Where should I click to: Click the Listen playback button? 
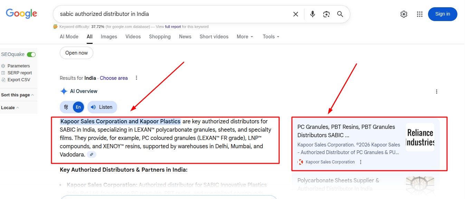coord(102,107)
